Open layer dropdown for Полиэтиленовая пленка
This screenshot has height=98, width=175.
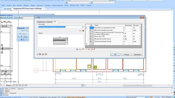[x=123, y=41]
